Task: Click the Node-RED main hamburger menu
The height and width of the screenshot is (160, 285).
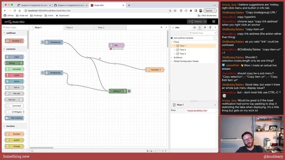Action: 214,22
